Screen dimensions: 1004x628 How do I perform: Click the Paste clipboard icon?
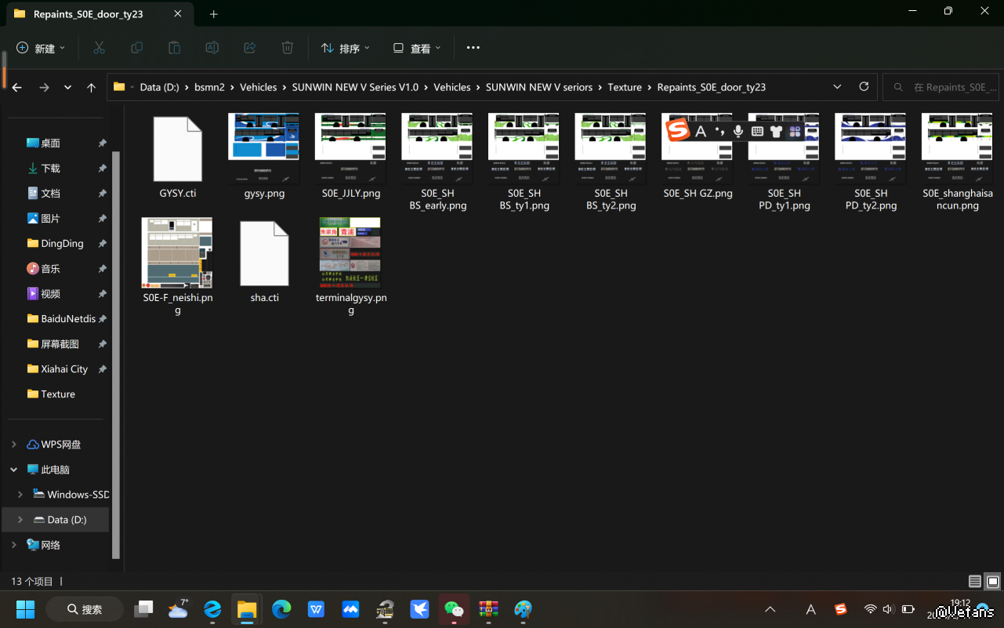point(174,48)
